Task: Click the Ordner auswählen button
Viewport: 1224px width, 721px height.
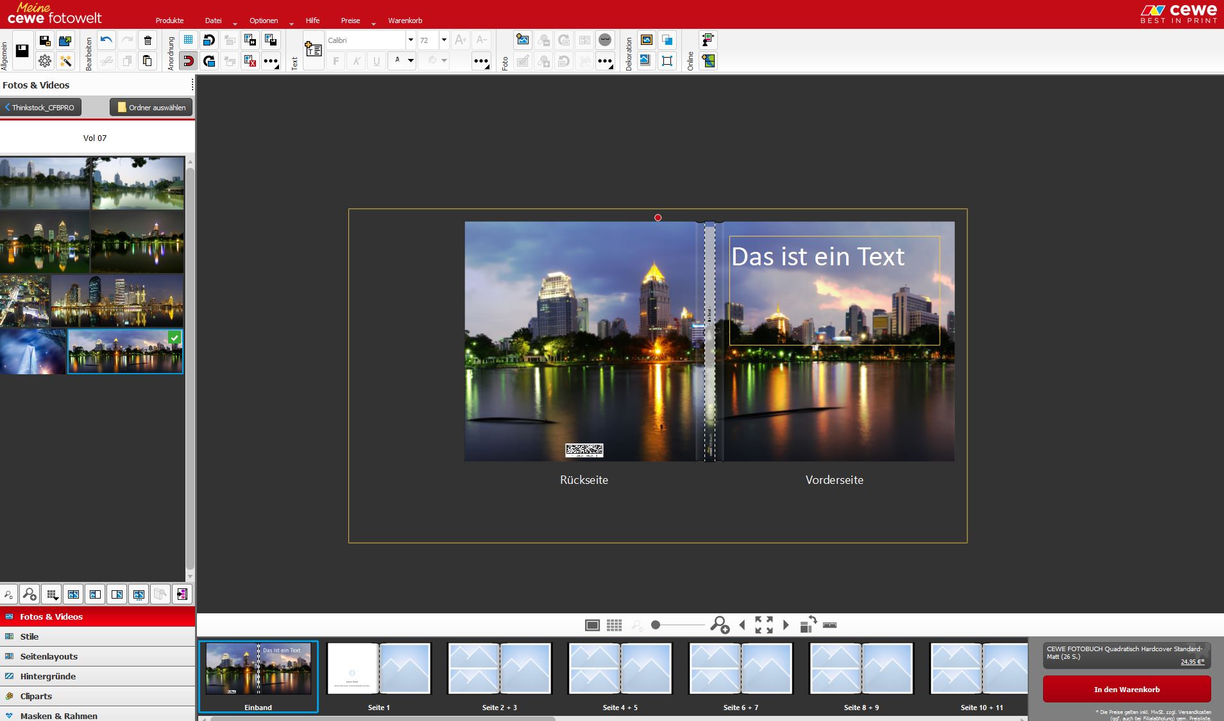Action: (151, 108)
